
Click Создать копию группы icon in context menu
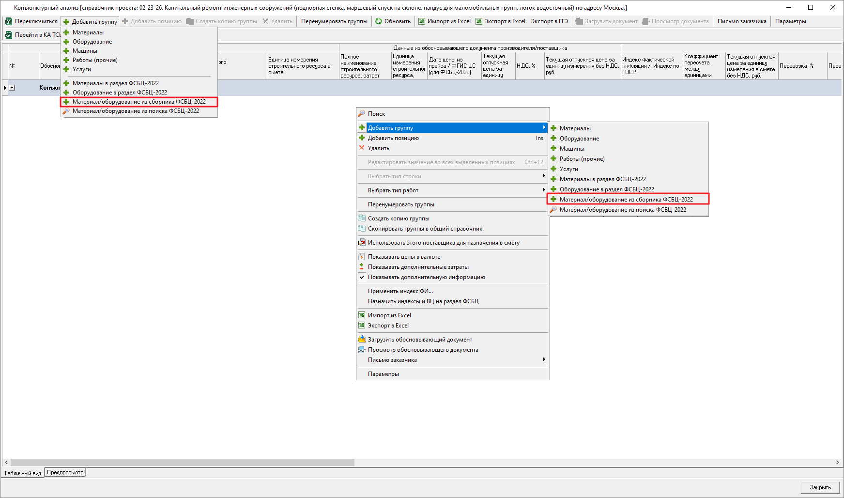pos(362,218)
